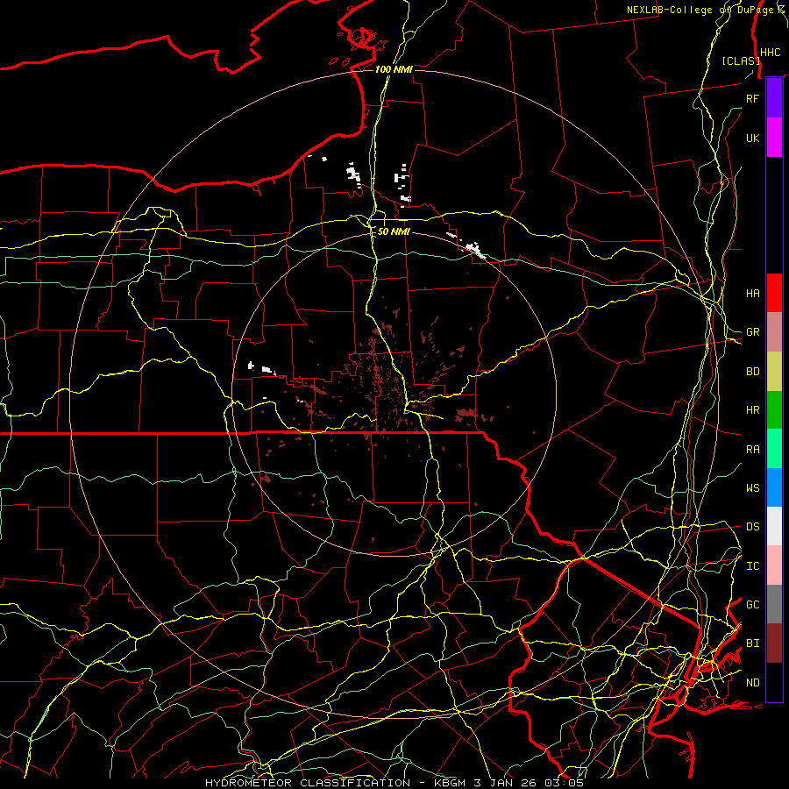
Task: Click the BI legend label
Action: tap(752, 643)
